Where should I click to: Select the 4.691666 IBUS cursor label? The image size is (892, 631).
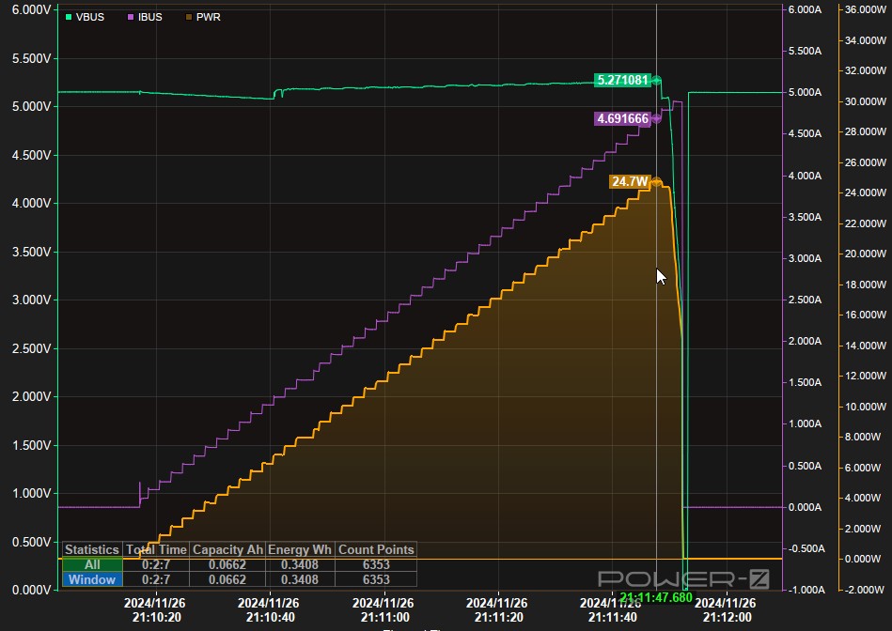coord(622,119)
